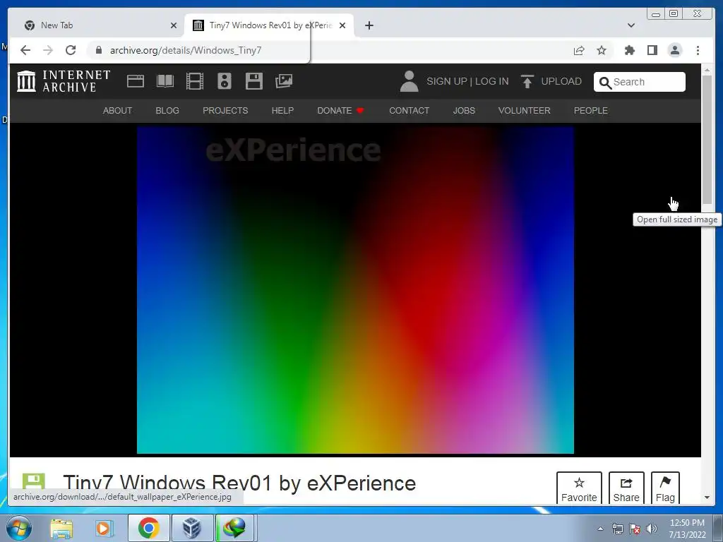Click the scrollbar down arrow

tap(707, 498)
